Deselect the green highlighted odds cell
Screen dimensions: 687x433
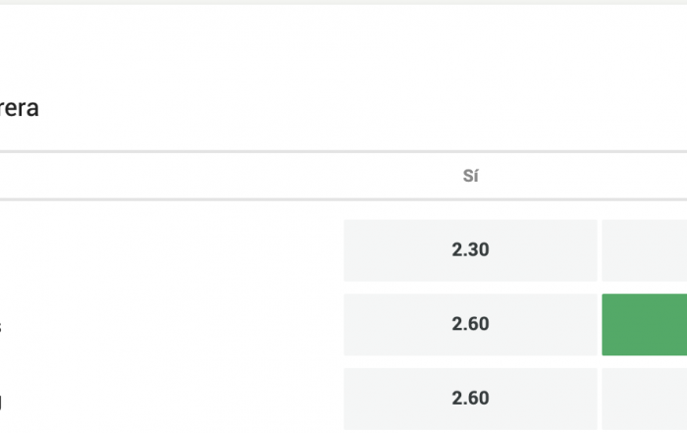pyautogui.click(x=644, y=324)
